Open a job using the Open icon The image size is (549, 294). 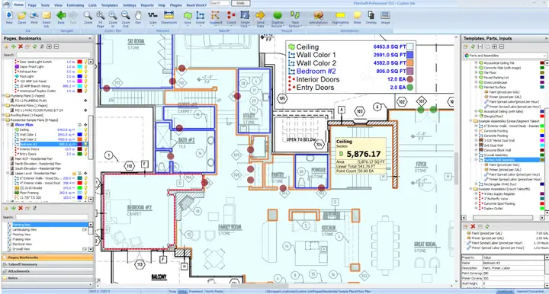[21, 18]
